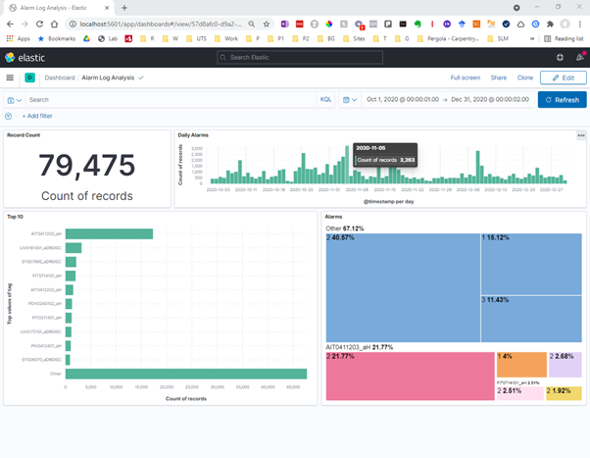Select Clone from dashboard menu
Screen dimensions: 590x458
pyautogui.click(x=525, y=77)
